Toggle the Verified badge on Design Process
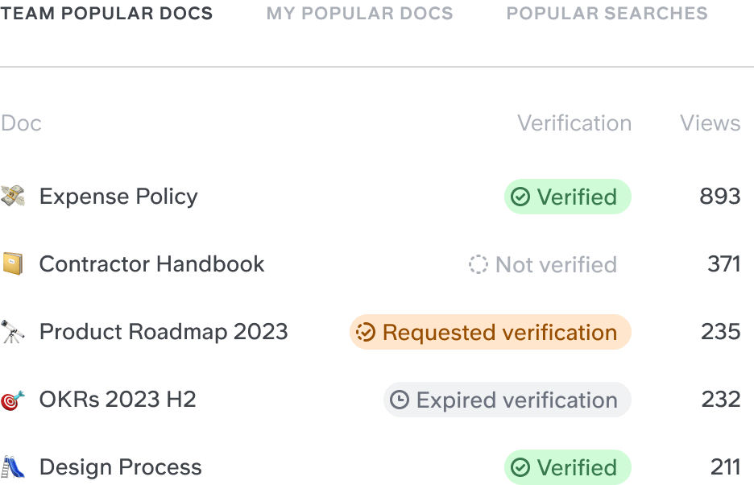 [x=567, y=467]
